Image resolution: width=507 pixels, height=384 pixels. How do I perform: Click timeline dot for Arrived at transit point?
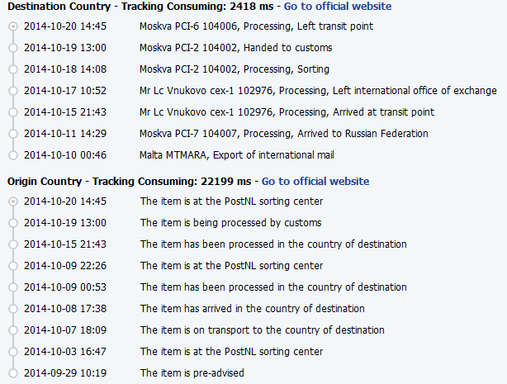[x=12, y=112]
